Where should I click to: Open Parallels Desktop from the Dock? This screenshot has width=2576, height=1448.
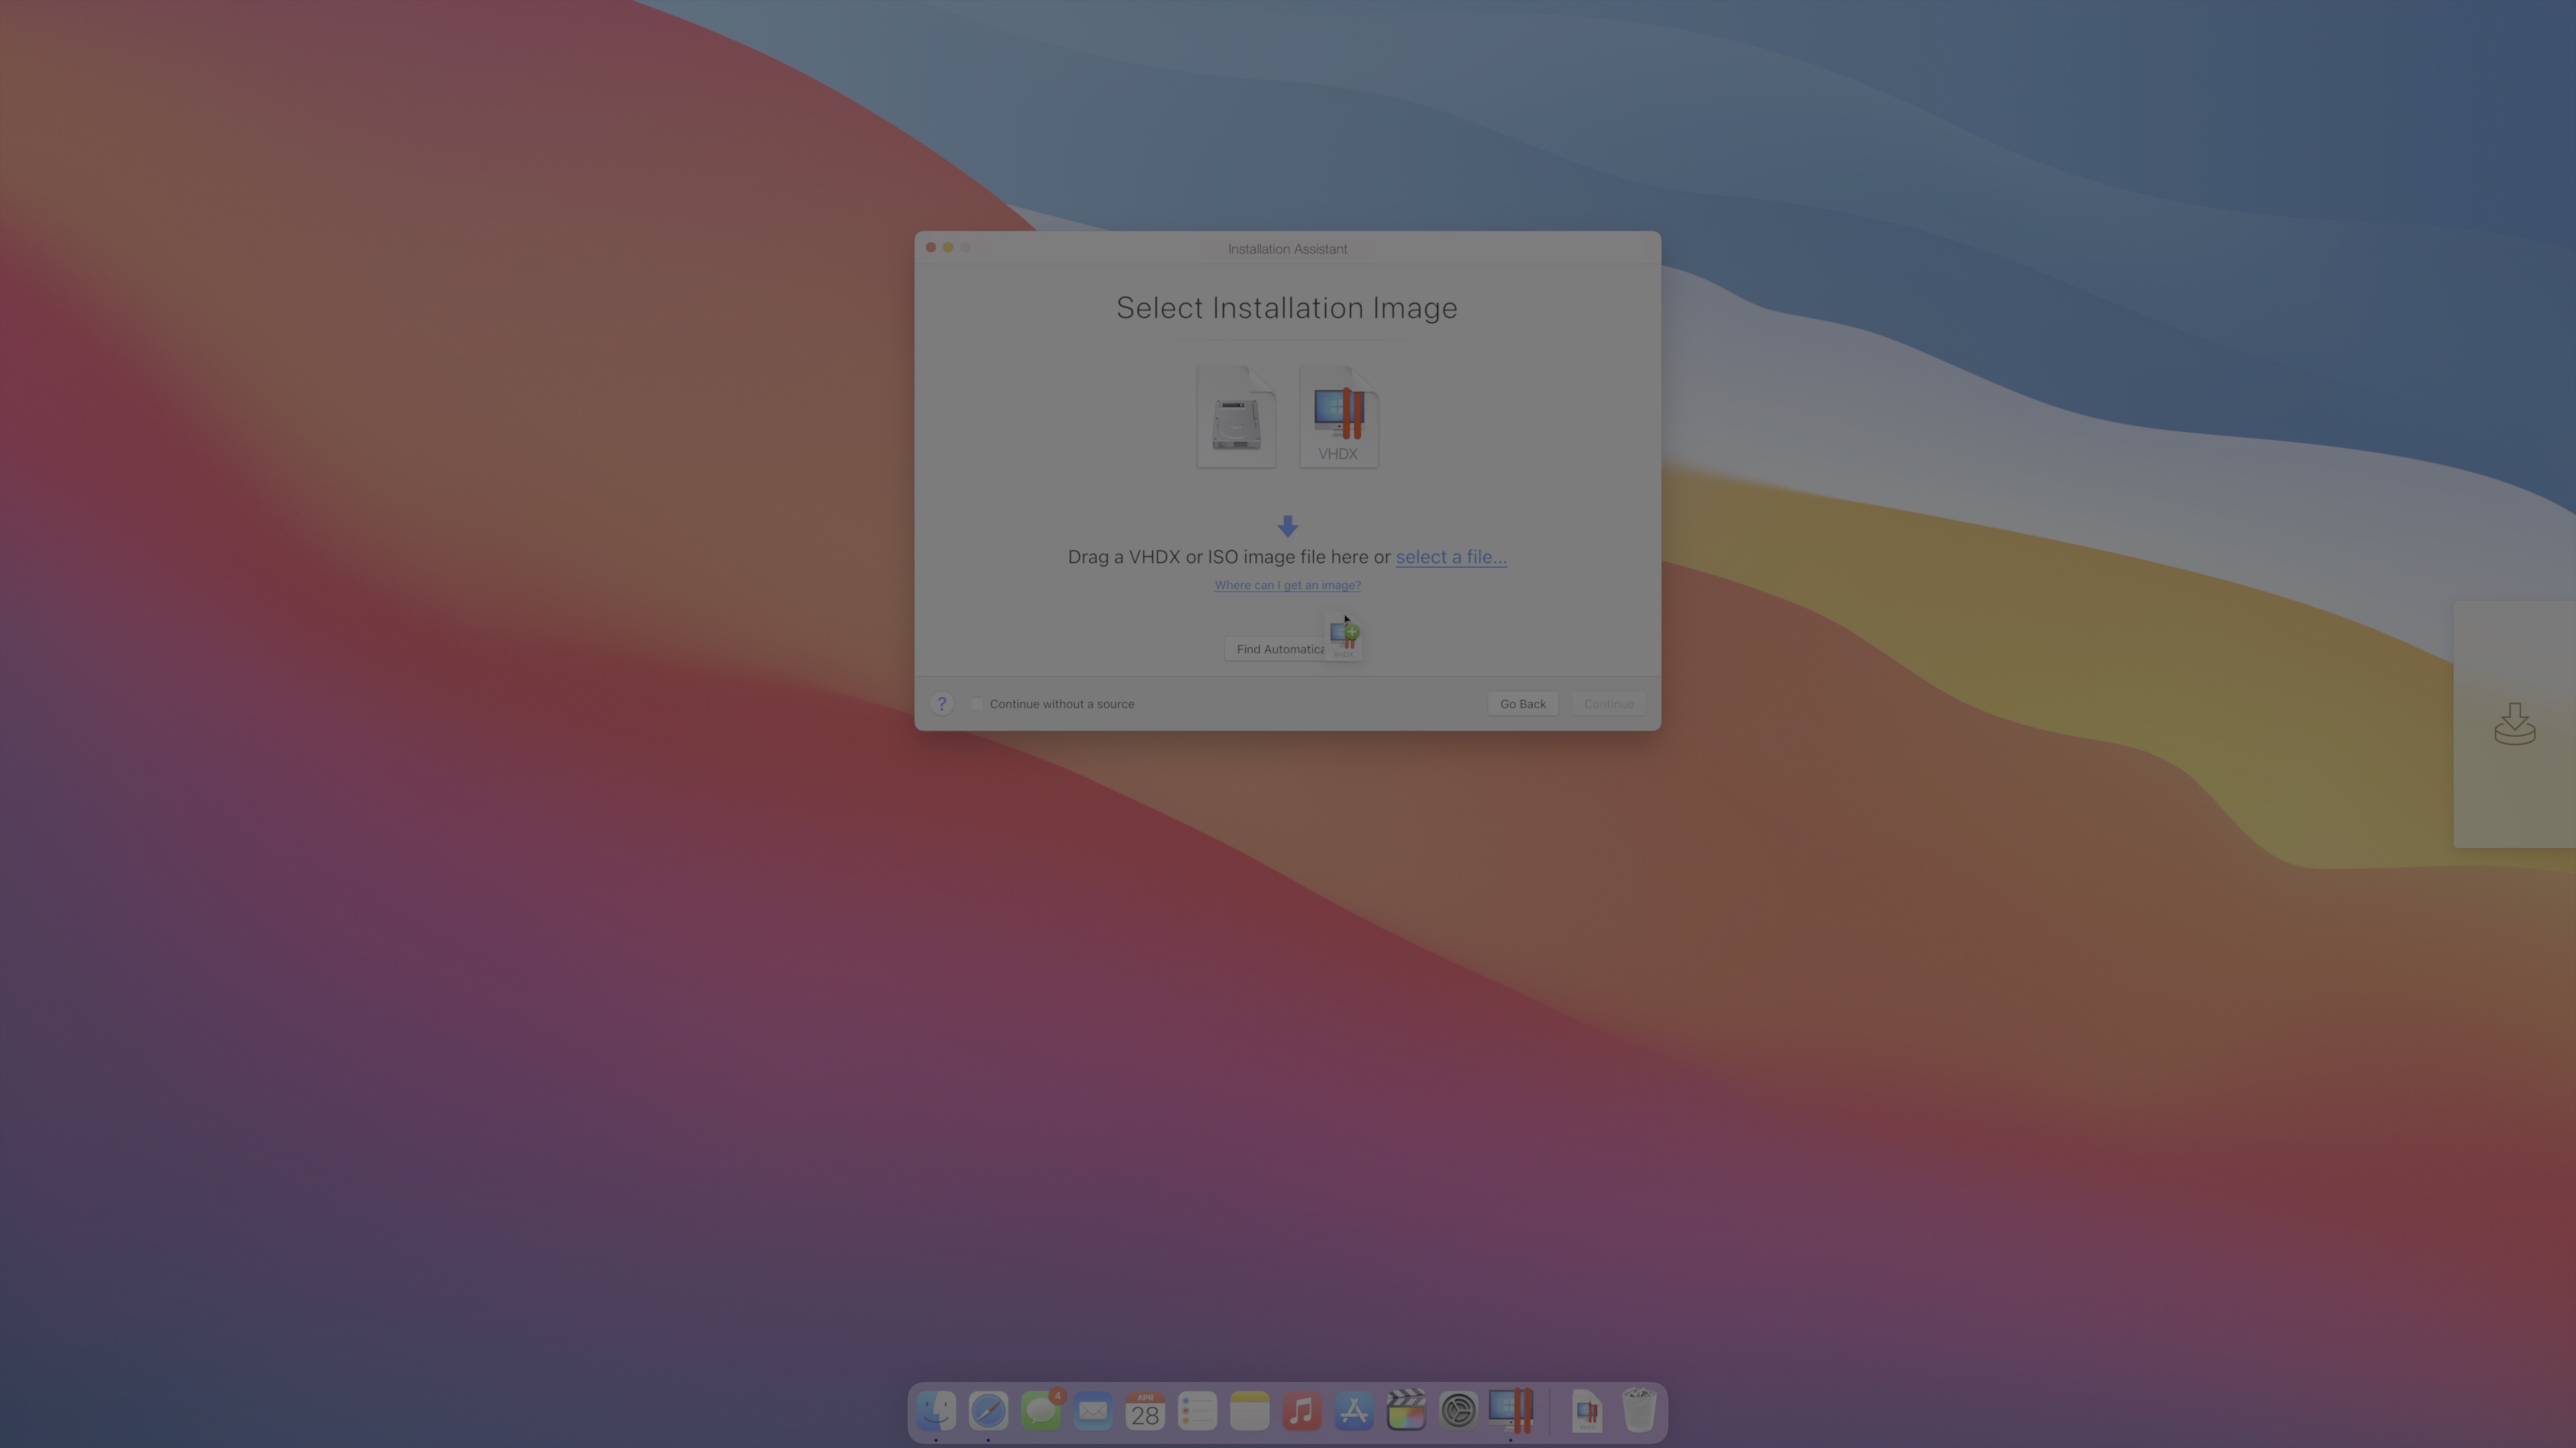(1510, 1410)
